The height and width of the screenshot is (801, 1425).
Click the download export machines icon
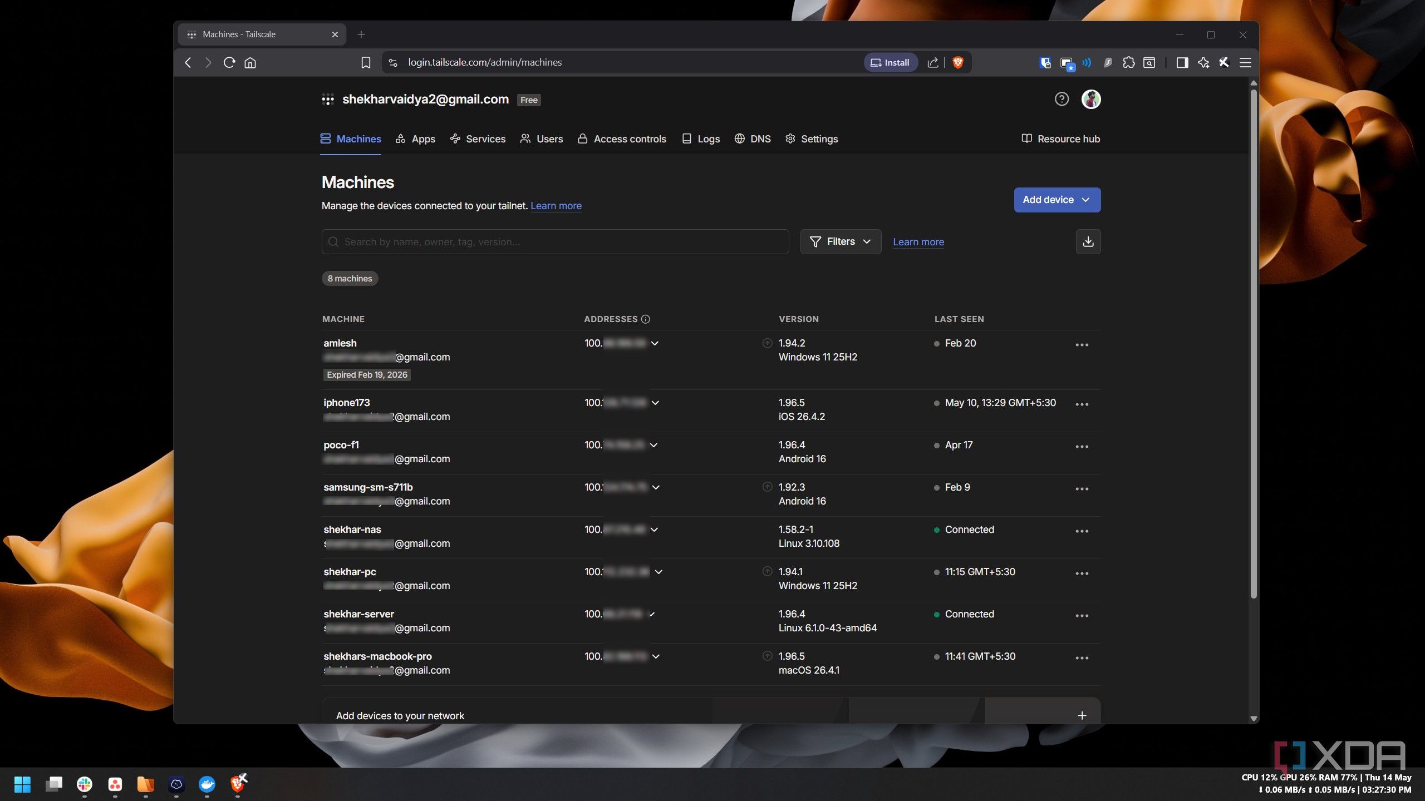(1088, 241)
